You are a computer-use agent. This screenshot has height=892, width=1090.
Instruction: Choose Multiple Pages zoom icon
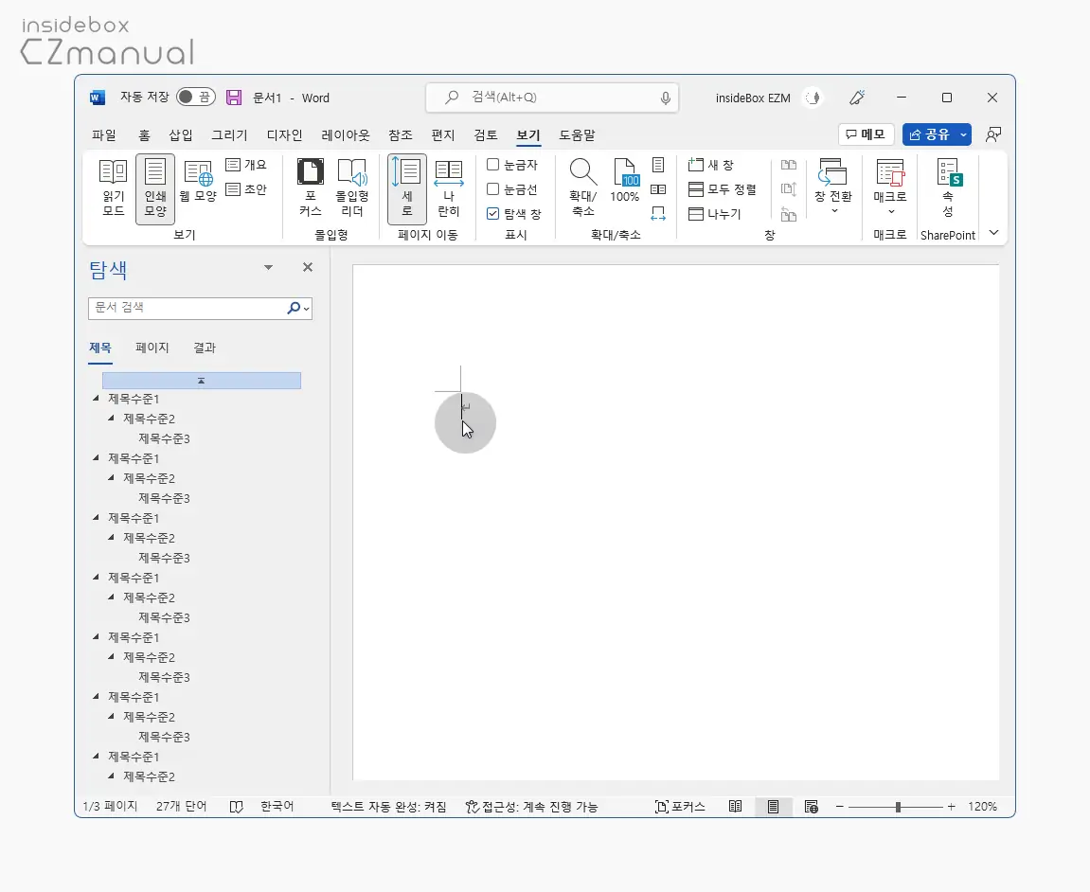658,189
